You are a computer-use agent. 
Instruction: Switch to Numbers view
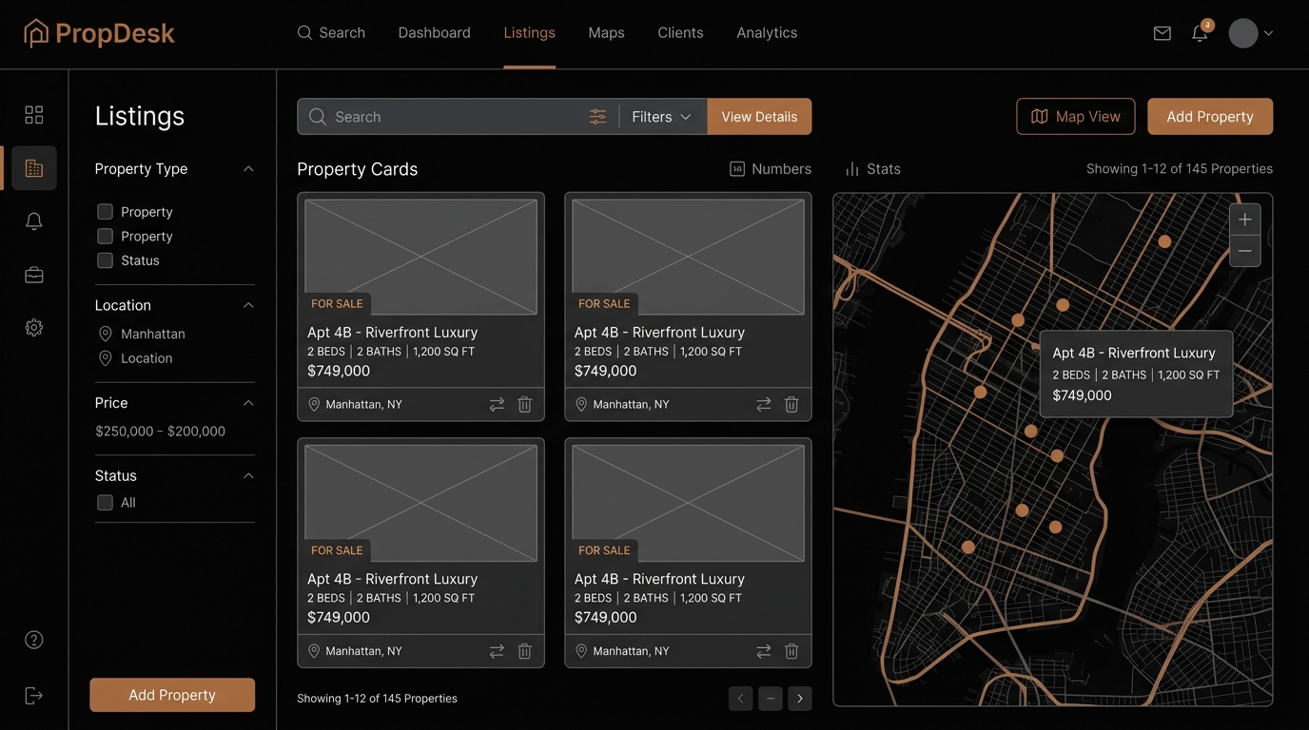771,169
